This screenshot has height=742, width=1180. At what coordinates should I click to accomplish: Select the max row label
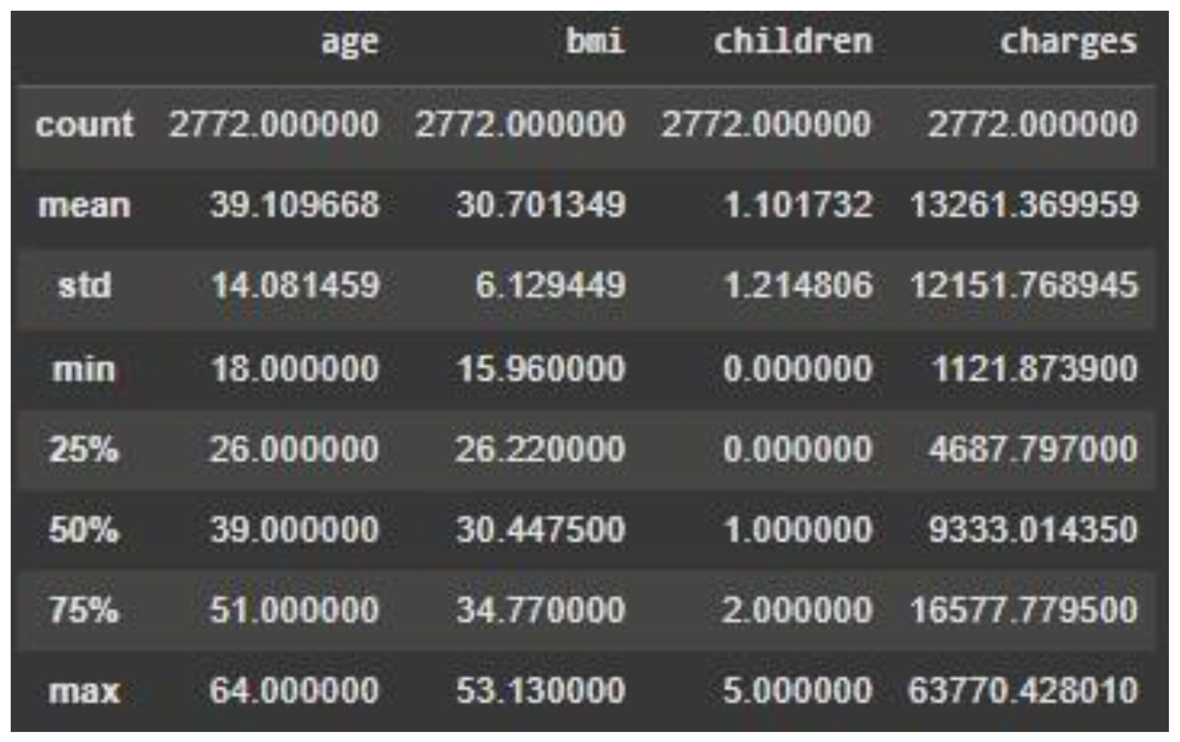pos(84,691)
